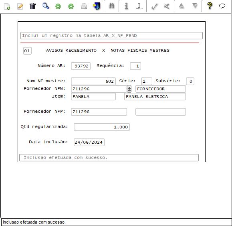Image resolution: width=232 pixels, height=226 pixels.
Task: Click the hourglass processing icon
Action: tap(139, 6)
